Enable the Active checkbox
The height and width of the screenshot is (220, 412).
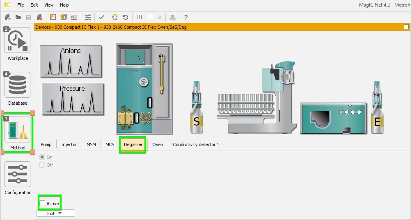(42, 203)
